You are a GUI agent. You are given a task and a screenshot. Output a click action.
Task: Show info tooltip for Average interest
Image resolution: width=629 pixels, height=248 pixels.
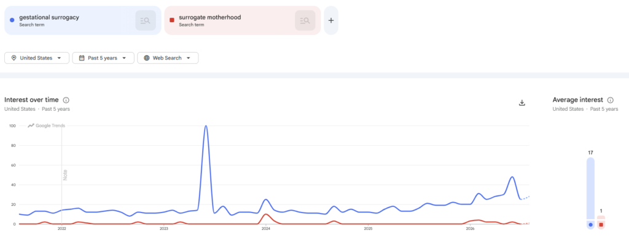coord(610,100)
